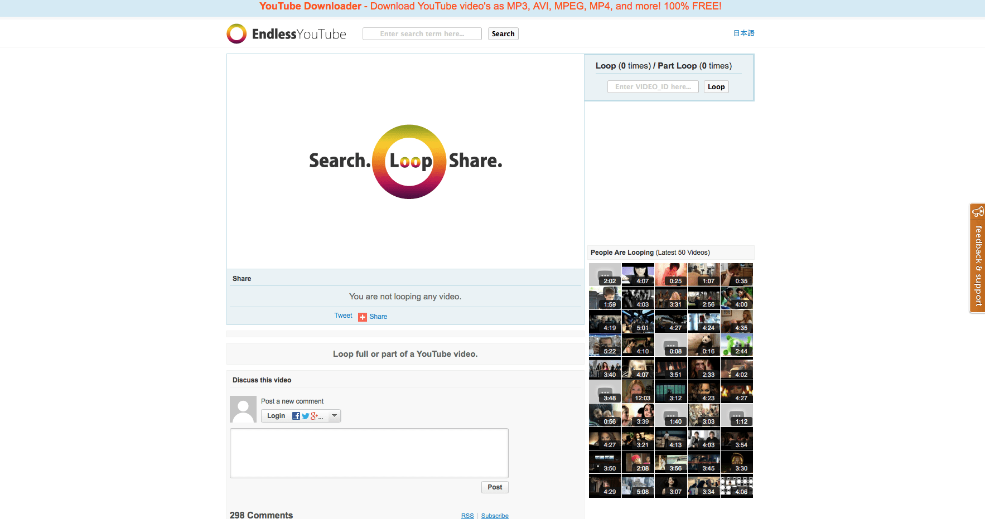Open the video thumbnail labeled 2:08
This screenshot has height=519, width=985.
click(x=638, y=462)
